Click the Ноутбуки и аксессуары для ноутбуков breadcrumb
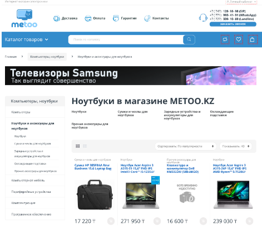This screenshot has height=234, width=262. (x=105, y=57)
